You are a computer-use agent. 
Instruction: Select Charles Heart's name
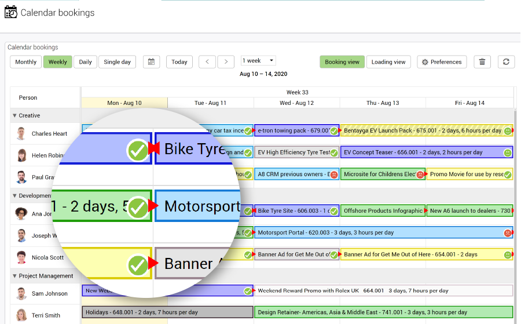[x=49, y=133]
